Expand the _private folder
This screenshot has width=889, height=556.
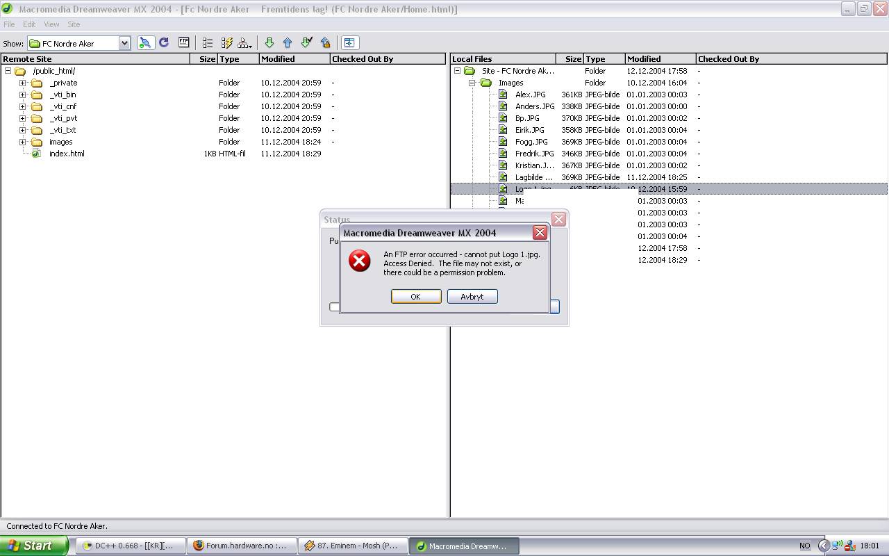[22, 83]
